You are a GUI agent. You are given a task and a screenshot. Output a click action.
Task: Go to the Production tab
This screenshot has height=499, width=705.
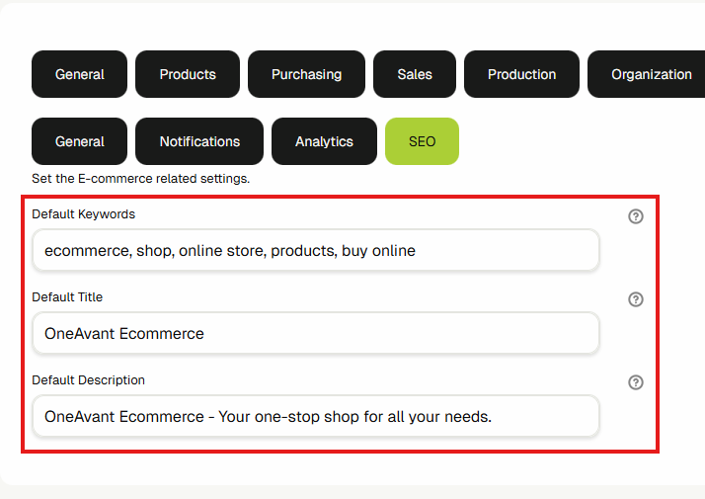[521, 74]
